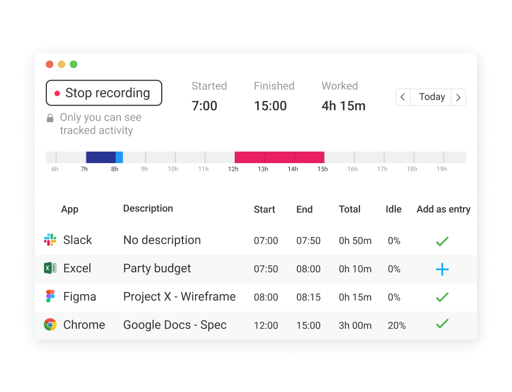Viewport: 512px width, 392px height.
Task: Toggle the checkmark on the Chrome entry
Action: pyautogui.click(x=442, y=323)
